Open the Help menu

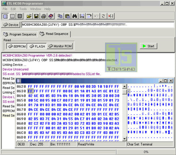click(x=47, y=9)
